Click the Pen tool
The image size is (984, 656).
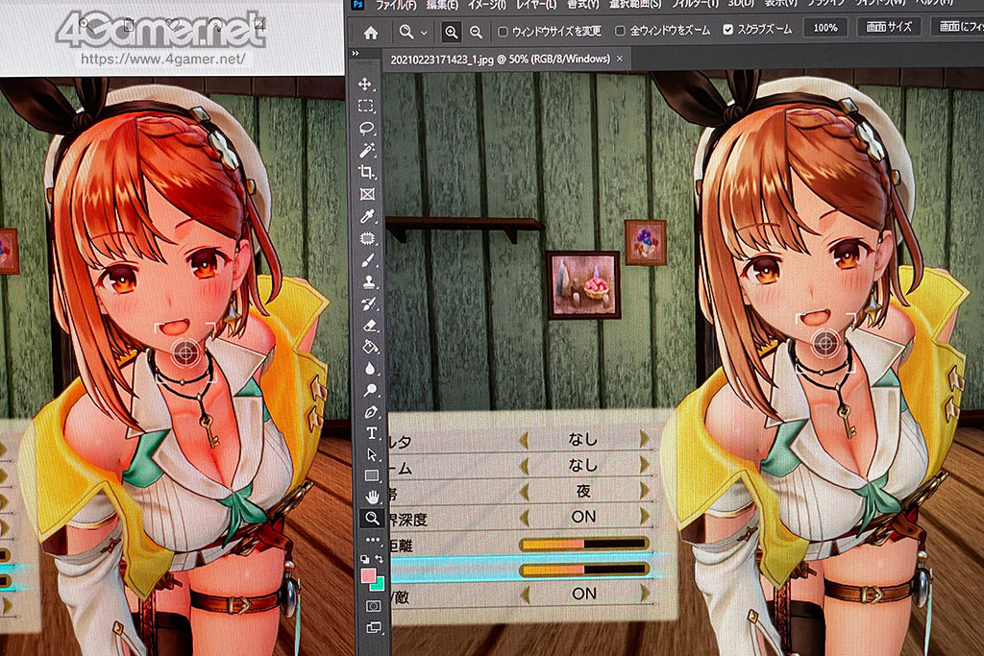tap(370, 411)
